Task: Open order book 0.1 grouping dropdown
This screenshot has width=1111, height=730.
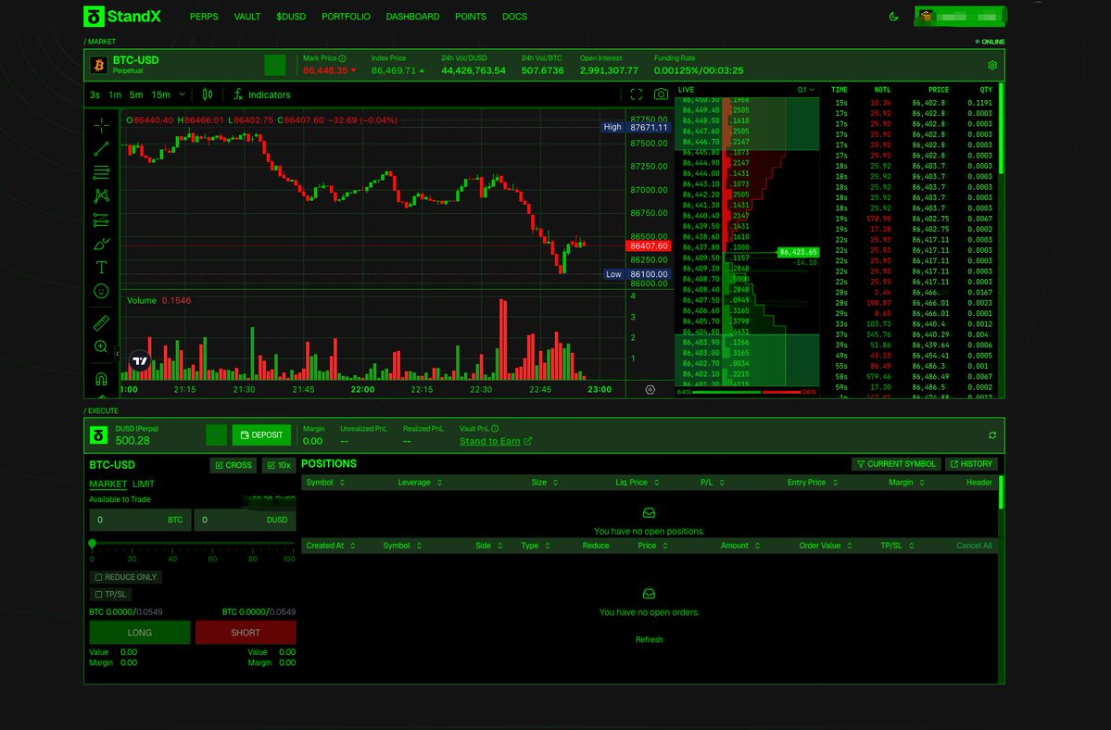Action: point(805,90)
